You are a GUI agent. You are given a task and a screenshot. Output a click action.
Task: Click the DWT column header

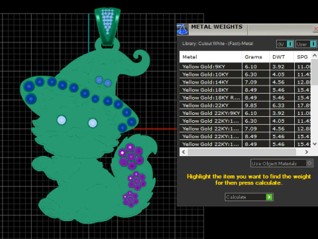coord(282,57)
